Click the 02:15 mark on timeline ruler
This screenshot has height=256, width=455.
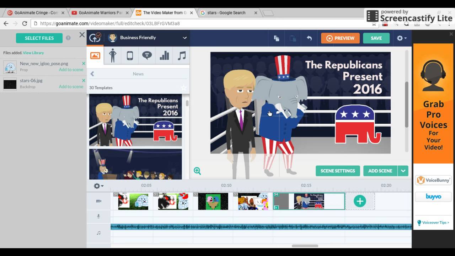306,185
